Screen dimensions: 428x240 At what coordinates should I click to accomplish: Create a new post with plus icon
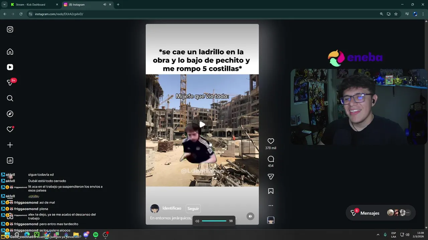click(10, 145)
